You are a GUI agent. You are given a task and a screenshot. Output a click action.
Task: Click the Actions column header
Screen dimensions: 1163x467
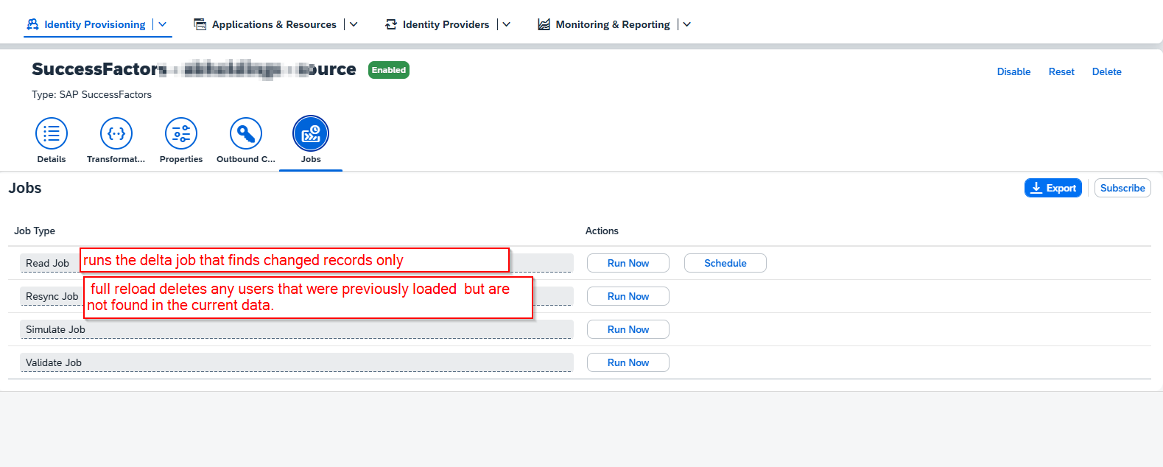pos(602,231)
